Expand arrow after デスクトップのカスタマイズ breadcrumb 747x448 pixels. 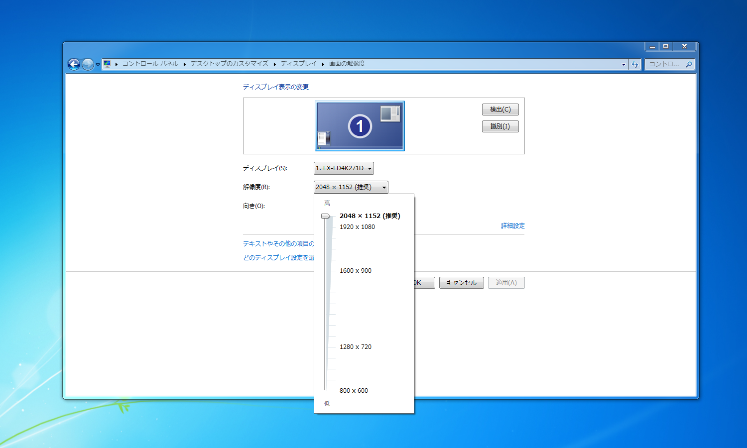(274, 64)
